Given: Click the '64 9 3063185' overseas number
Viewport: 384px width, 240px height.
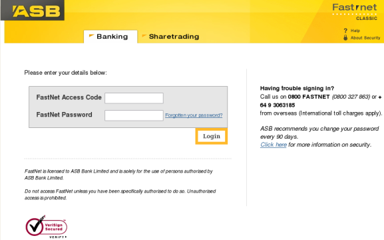Looking at the screenshot, I should (278, 105).
